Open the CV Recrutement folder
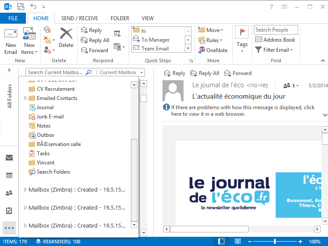The width and height of the screenshot is (328, 246). [56, 89]
